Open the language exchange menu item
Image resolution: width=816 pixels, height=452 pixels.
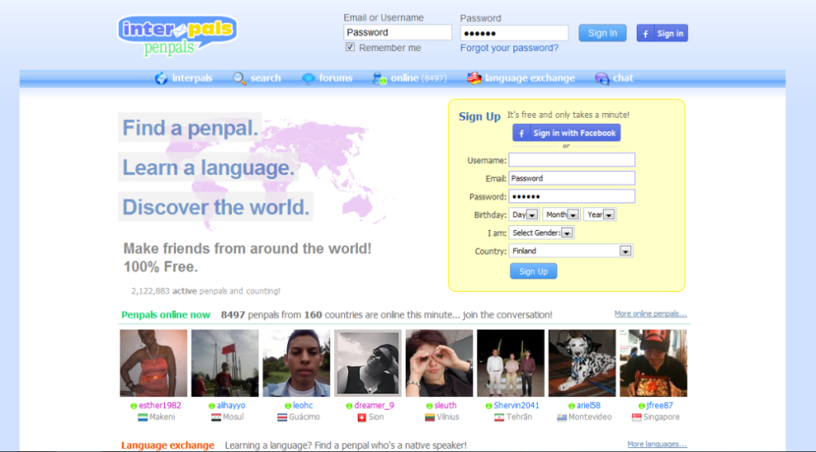click(x=521, y=79)
